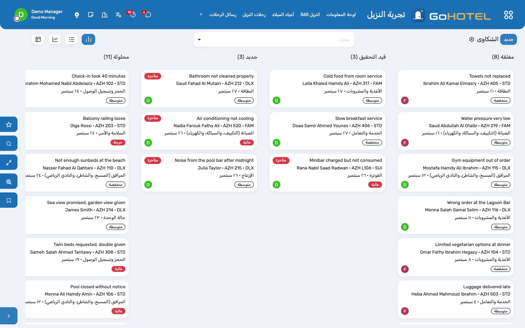The width and height of the screenshot is (525, 328).
Task: Open the رسائل الرحلات menu
Action: [223, 15]
